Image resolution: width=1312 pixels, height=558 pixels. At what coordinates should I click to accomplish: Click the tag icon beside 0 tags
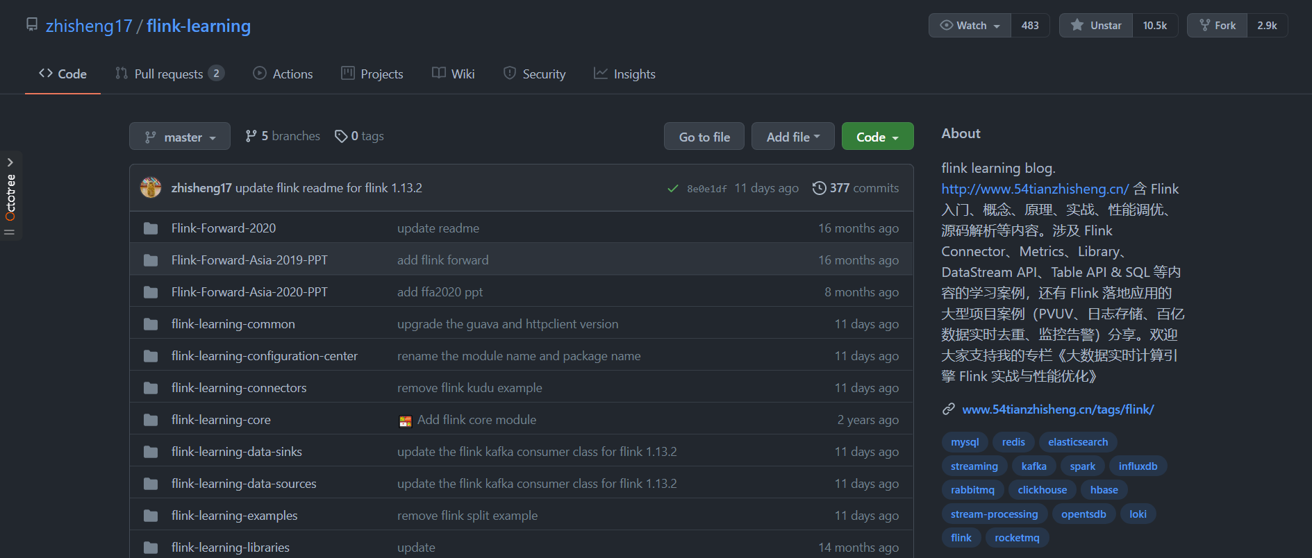tap(340, 136)
